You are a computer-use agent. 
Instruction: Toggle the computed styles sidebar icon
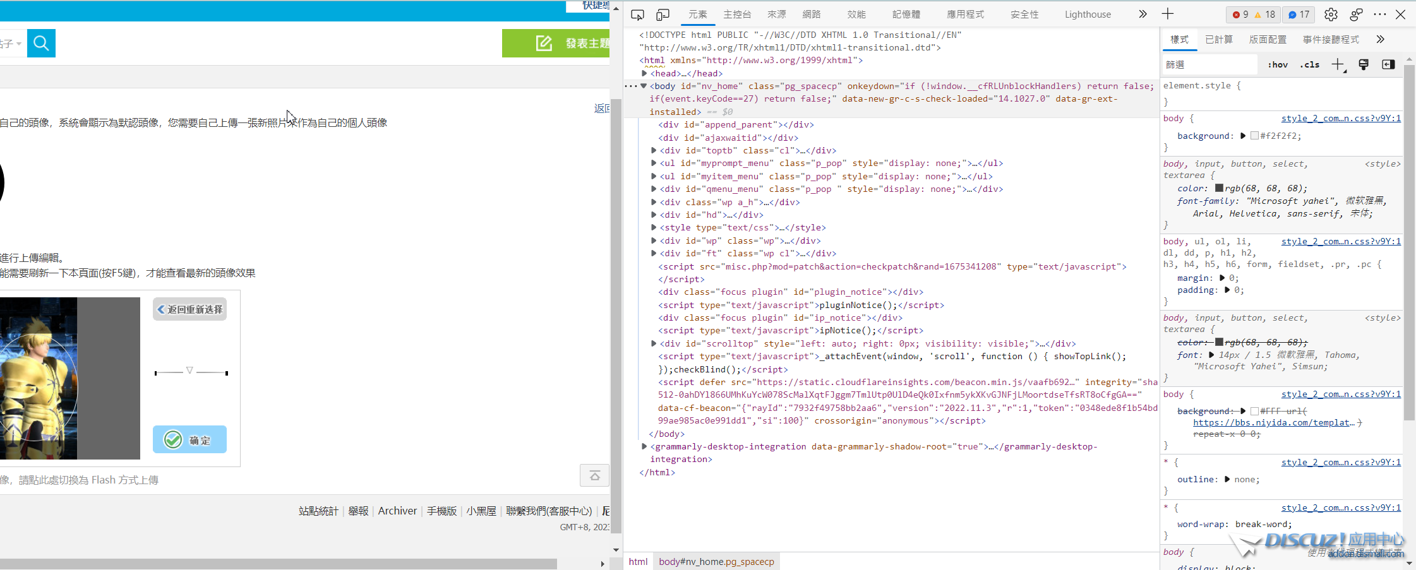(x=1388, y=64)
